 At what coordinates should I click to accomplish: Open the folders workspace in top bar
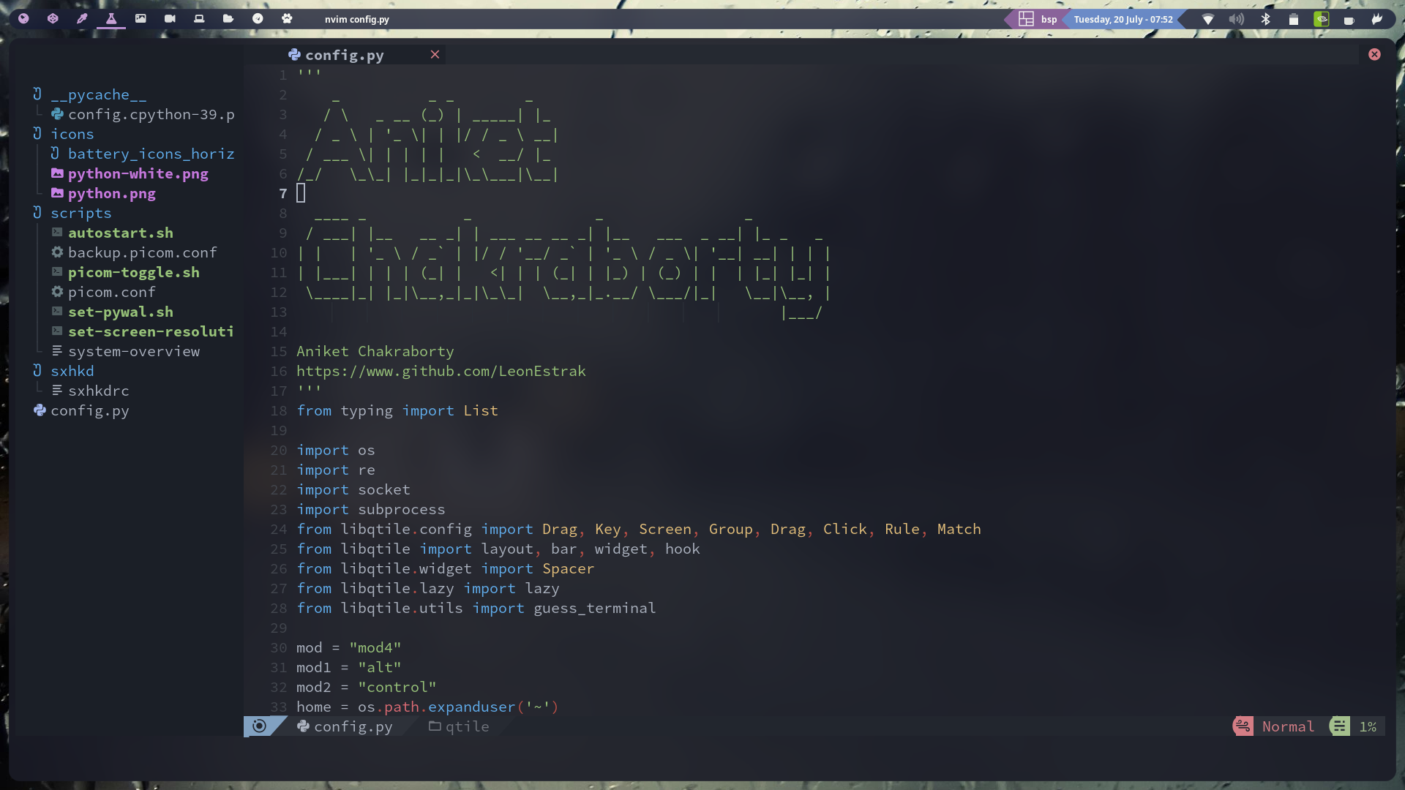[228, 19]
